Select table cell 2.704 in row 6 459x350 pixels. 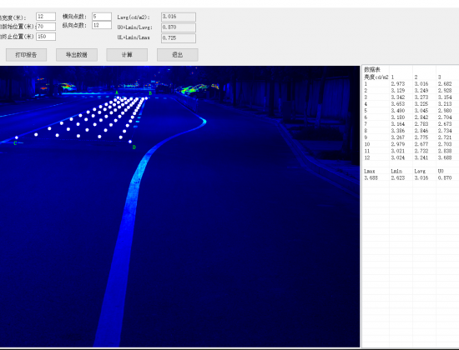[x=445, y=117]
